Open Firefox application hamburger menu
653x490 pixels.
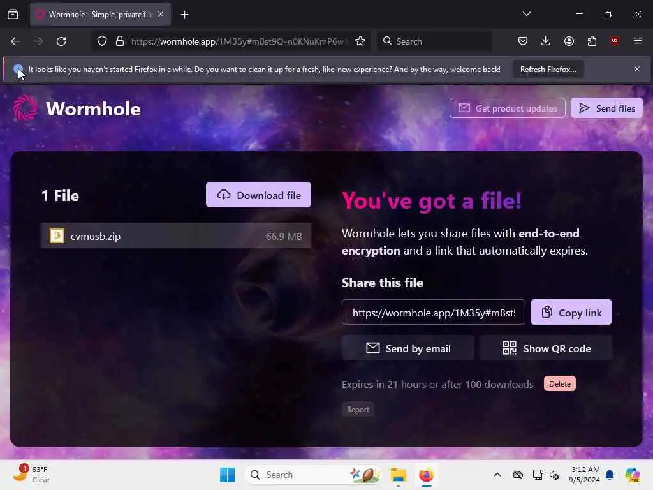point(638,41)
